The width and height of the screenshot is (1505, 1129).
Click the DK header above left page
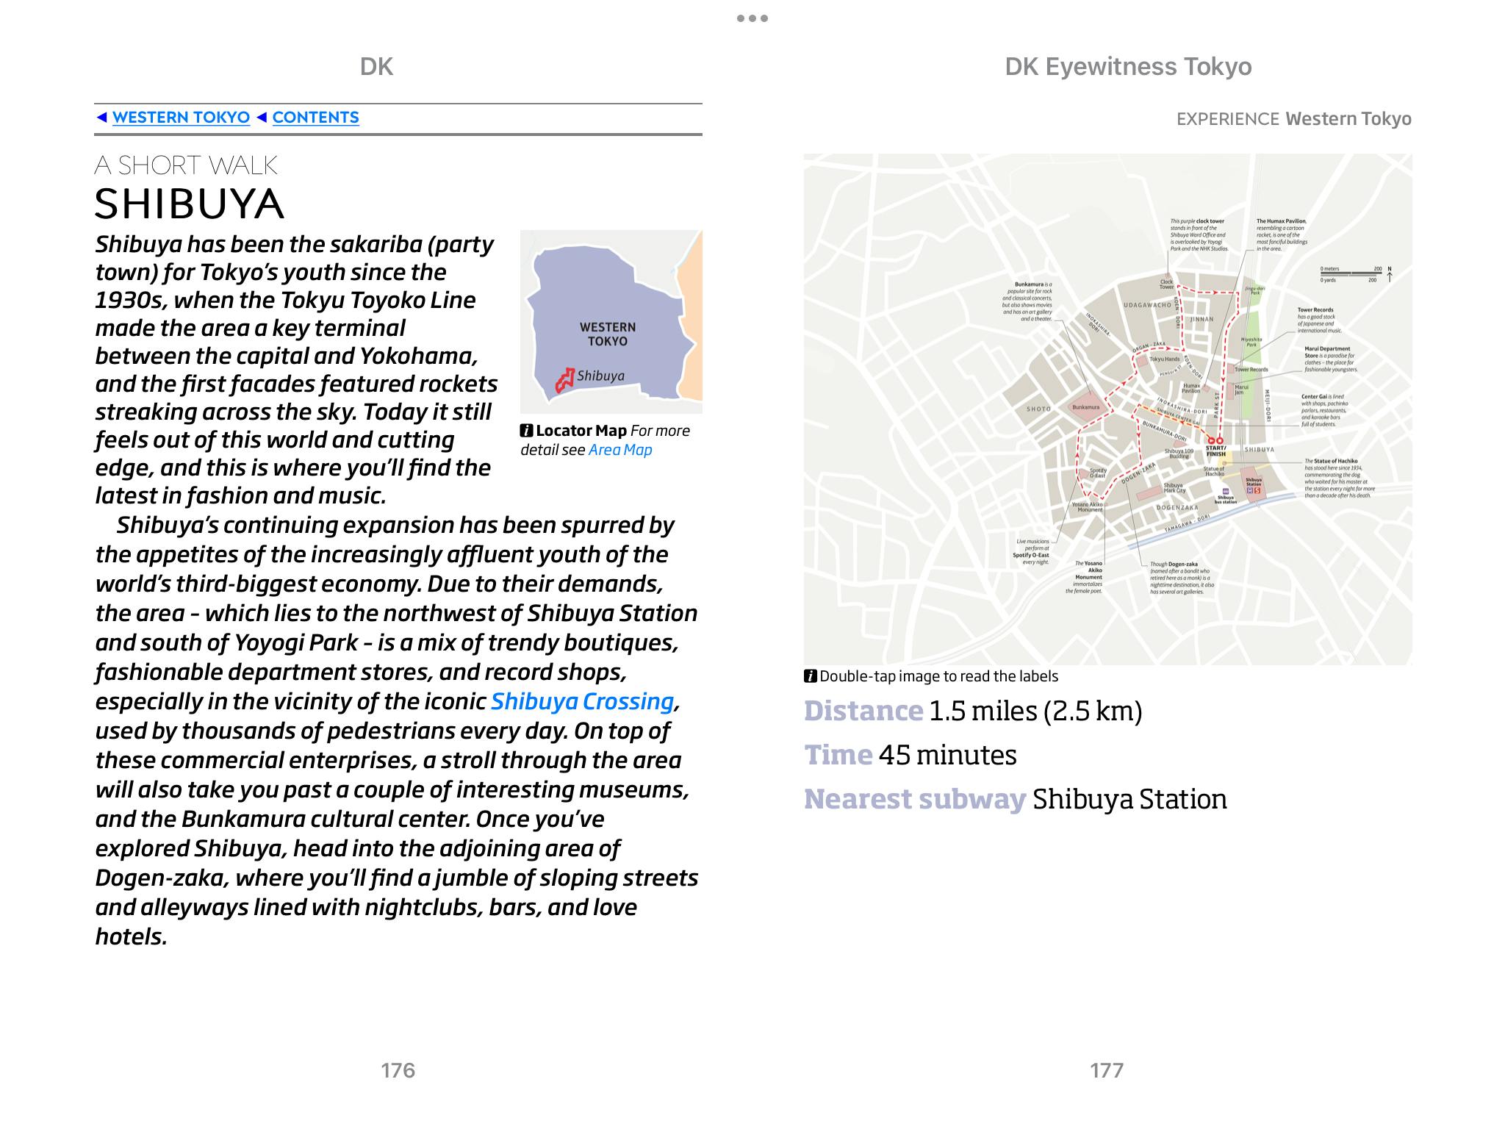(376, 67)
